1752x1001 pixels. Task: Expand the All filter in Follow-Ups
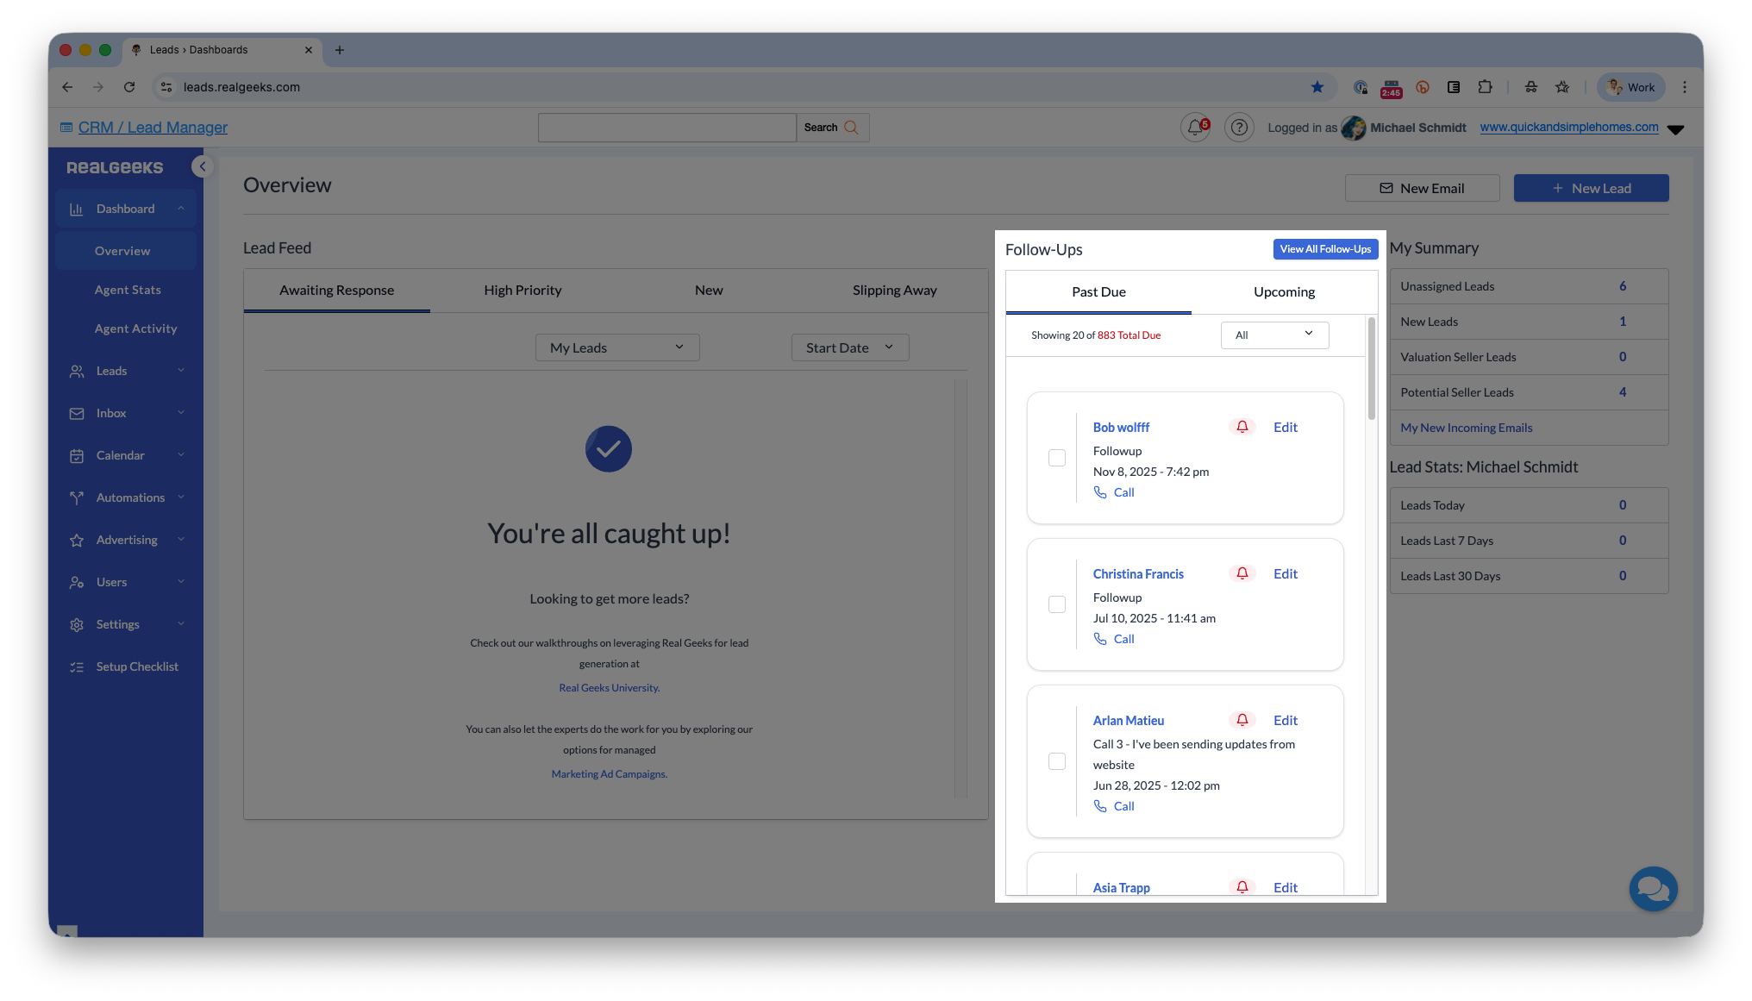coord(1274,335)
